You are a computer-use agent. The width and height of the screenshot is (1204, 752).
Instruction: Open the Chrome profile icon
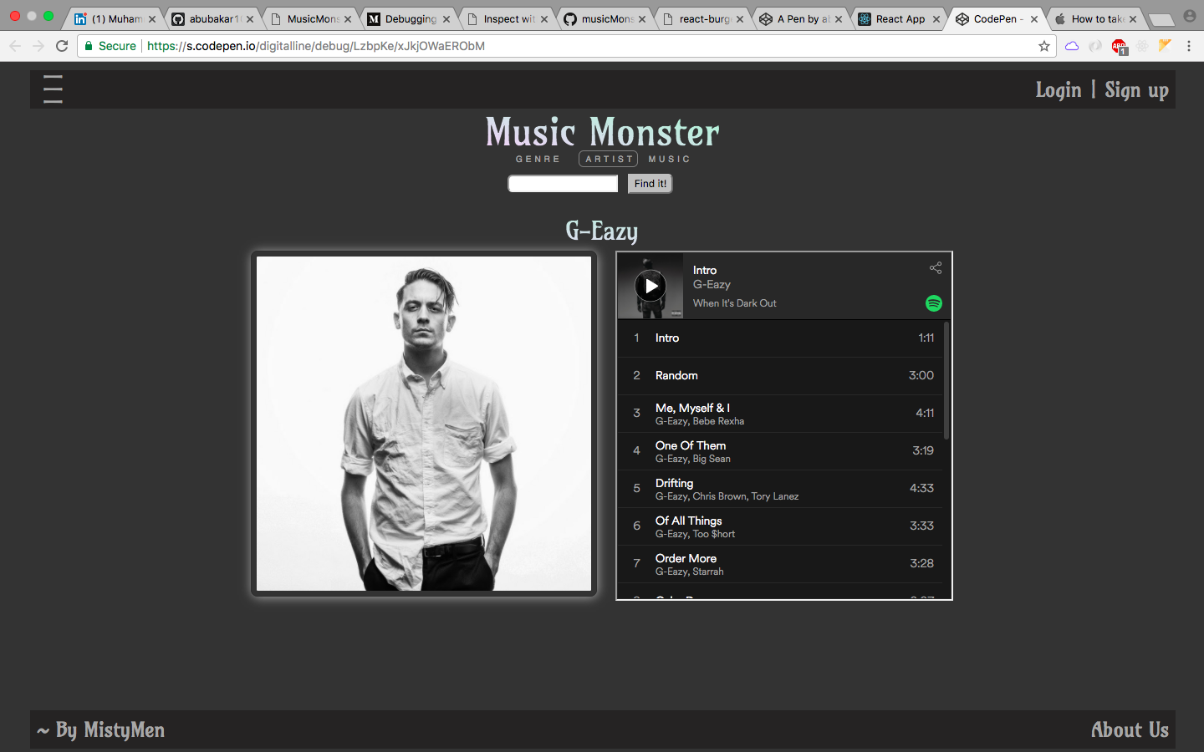[x=1190, y=15]
